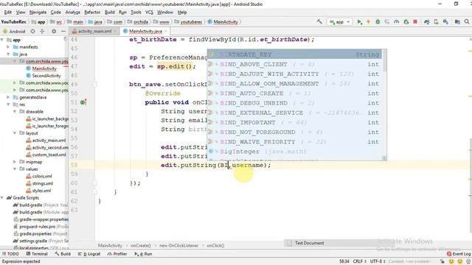Switch to the activity_main.xml editor tab
The width and height of the screenshot is (472, 265).
(x=94, y=31)
